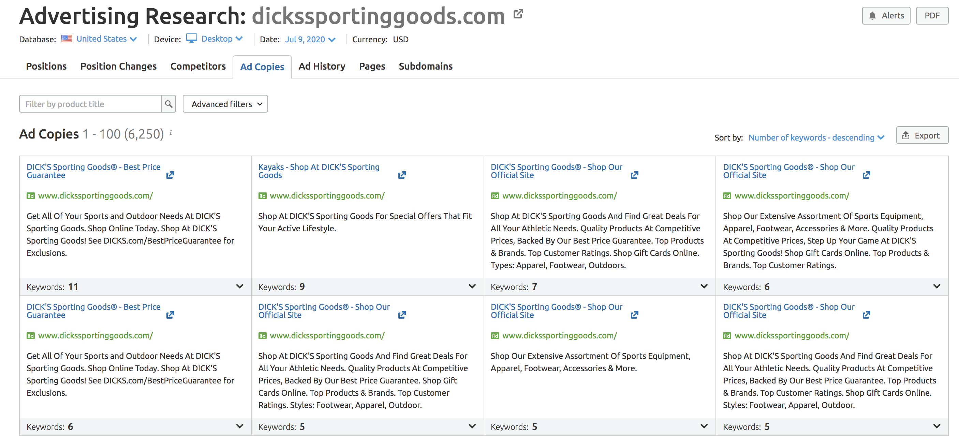Click the Desktop monitor icon
The image size is (959, 436).
[x=191, y=38]
